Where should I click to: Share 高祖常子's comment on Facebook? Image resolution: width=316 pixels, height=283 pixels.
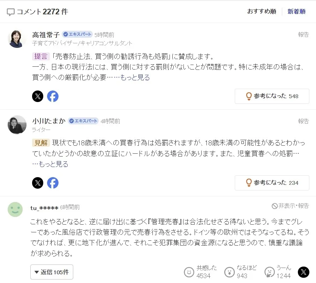click(53, 96)
